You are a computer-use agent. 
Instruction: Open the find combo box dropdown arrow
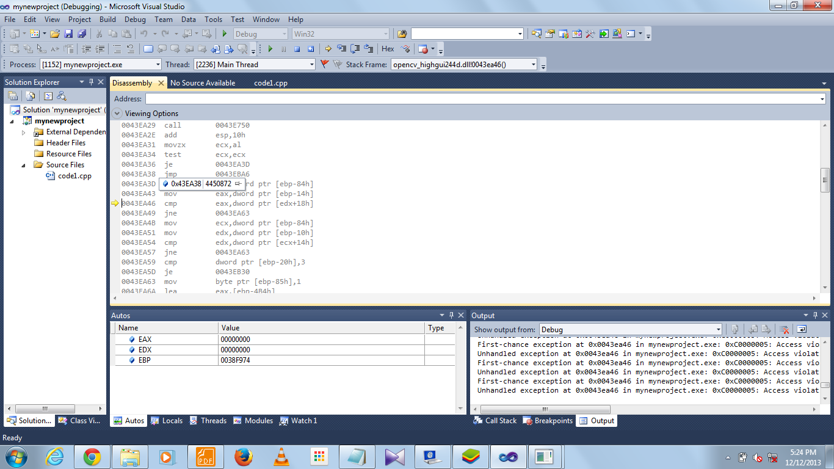[x=520, y=34]
